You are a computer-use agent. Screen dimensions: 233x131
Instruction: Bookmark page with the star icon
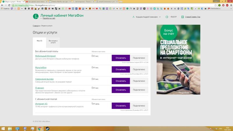point(216,5)
